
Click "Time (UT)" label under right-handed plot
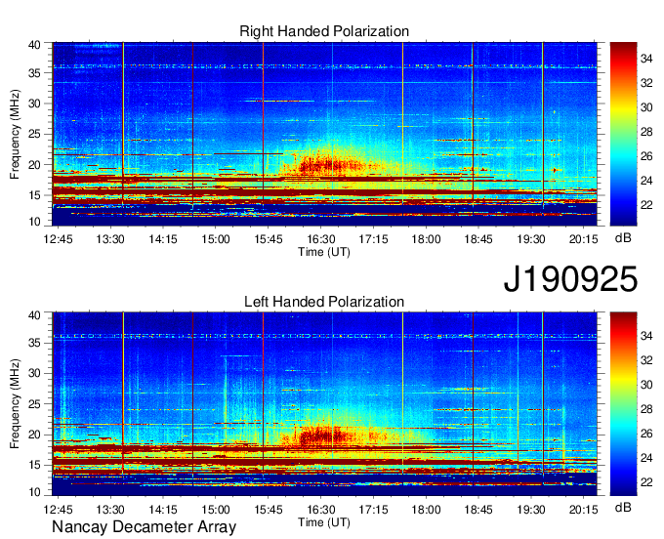pos(324,252)
